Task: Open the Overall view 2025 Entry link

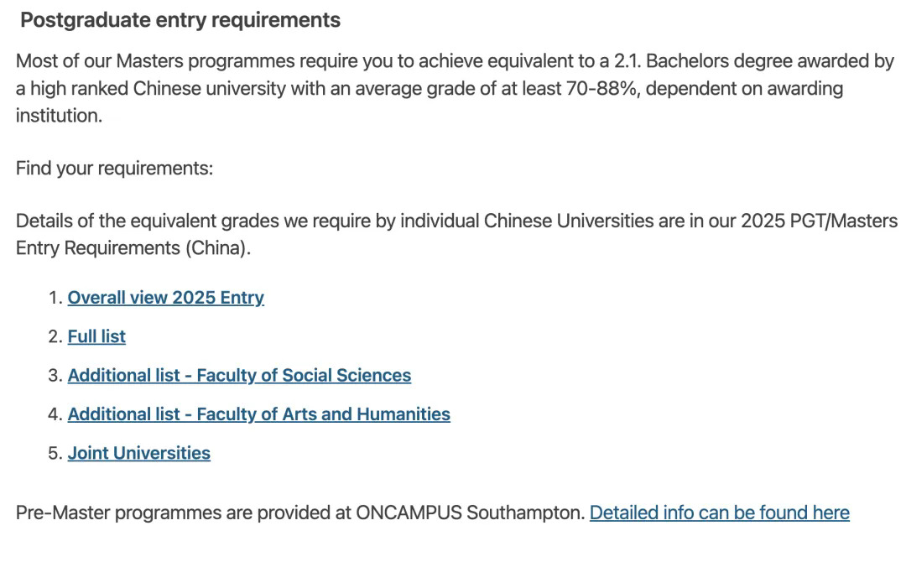Action: pos(165,298)
